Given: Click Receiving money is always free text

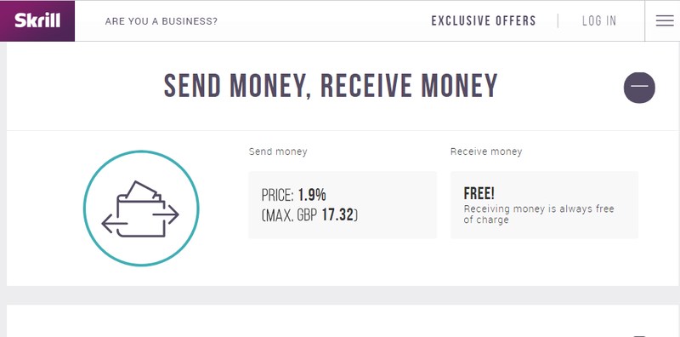Looking at the screenshot, I should click(539, 214).
